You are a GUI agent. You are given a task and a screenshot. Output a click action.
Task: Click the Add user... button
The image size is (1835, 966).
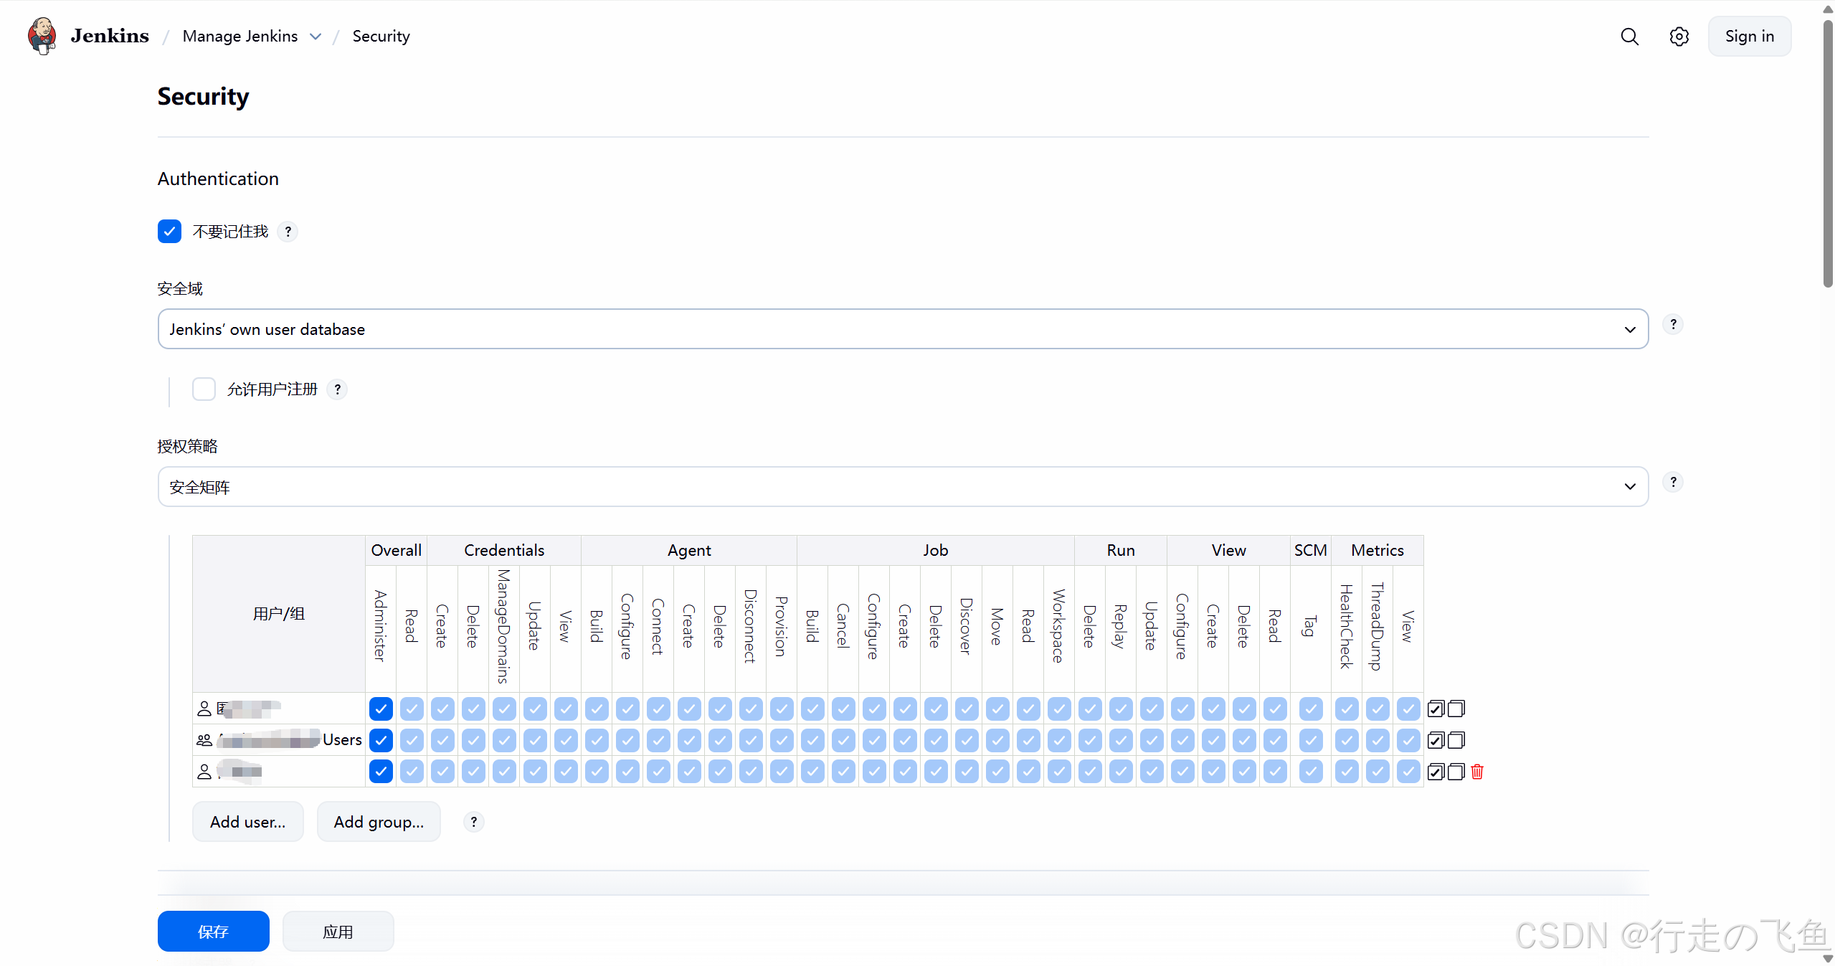[247, 822]
